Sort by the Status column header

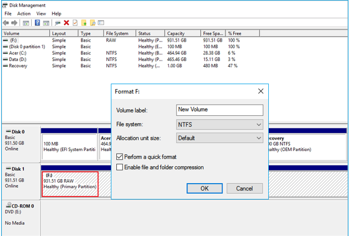[150, 33]
